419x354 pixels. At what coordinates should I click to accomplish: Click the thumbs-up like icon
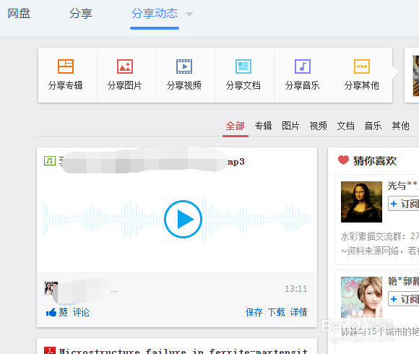pos(51,312)
